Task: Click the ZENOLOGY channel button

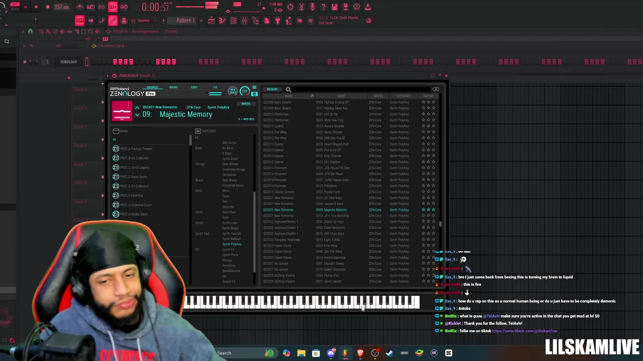Action: (x=68, y=62)
